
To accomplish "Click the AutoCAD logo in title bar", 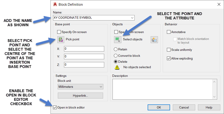I will 55,4.
